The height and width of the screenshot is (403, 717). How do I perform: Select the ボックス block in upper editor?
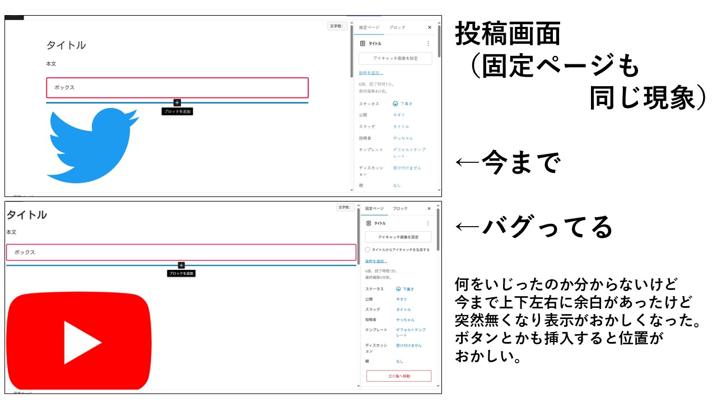tap(177, 88)
